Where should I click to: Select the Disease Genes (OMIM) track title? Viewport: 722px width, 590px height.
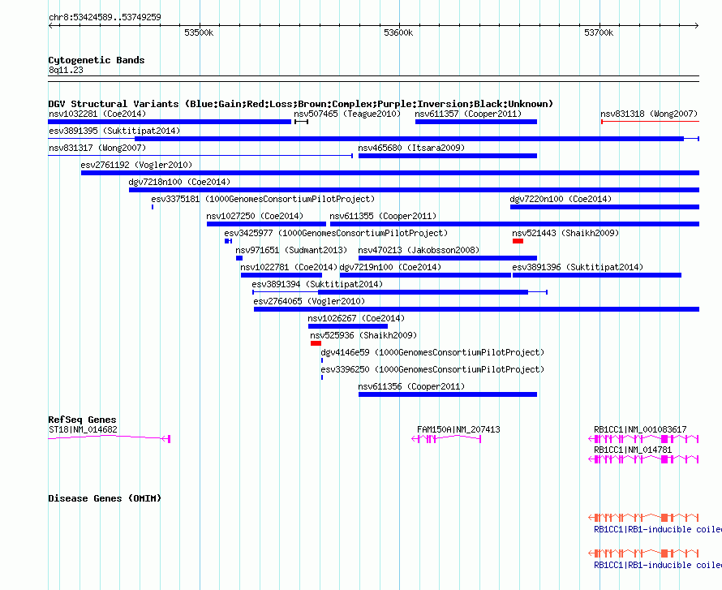coord(105,498)
